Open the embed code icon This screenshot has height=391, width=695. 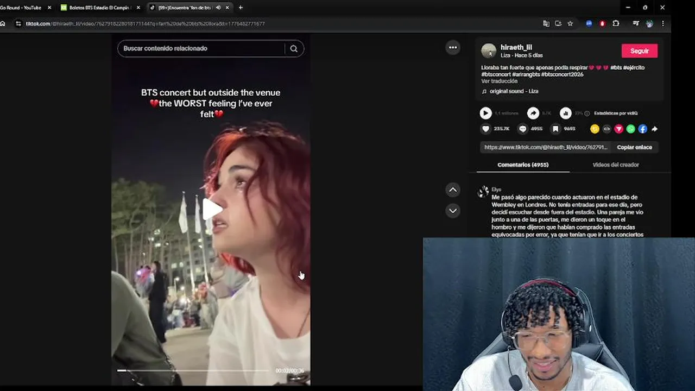[x=606, y=129]
